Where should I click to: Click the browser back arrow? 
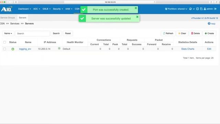pos(8,2)
